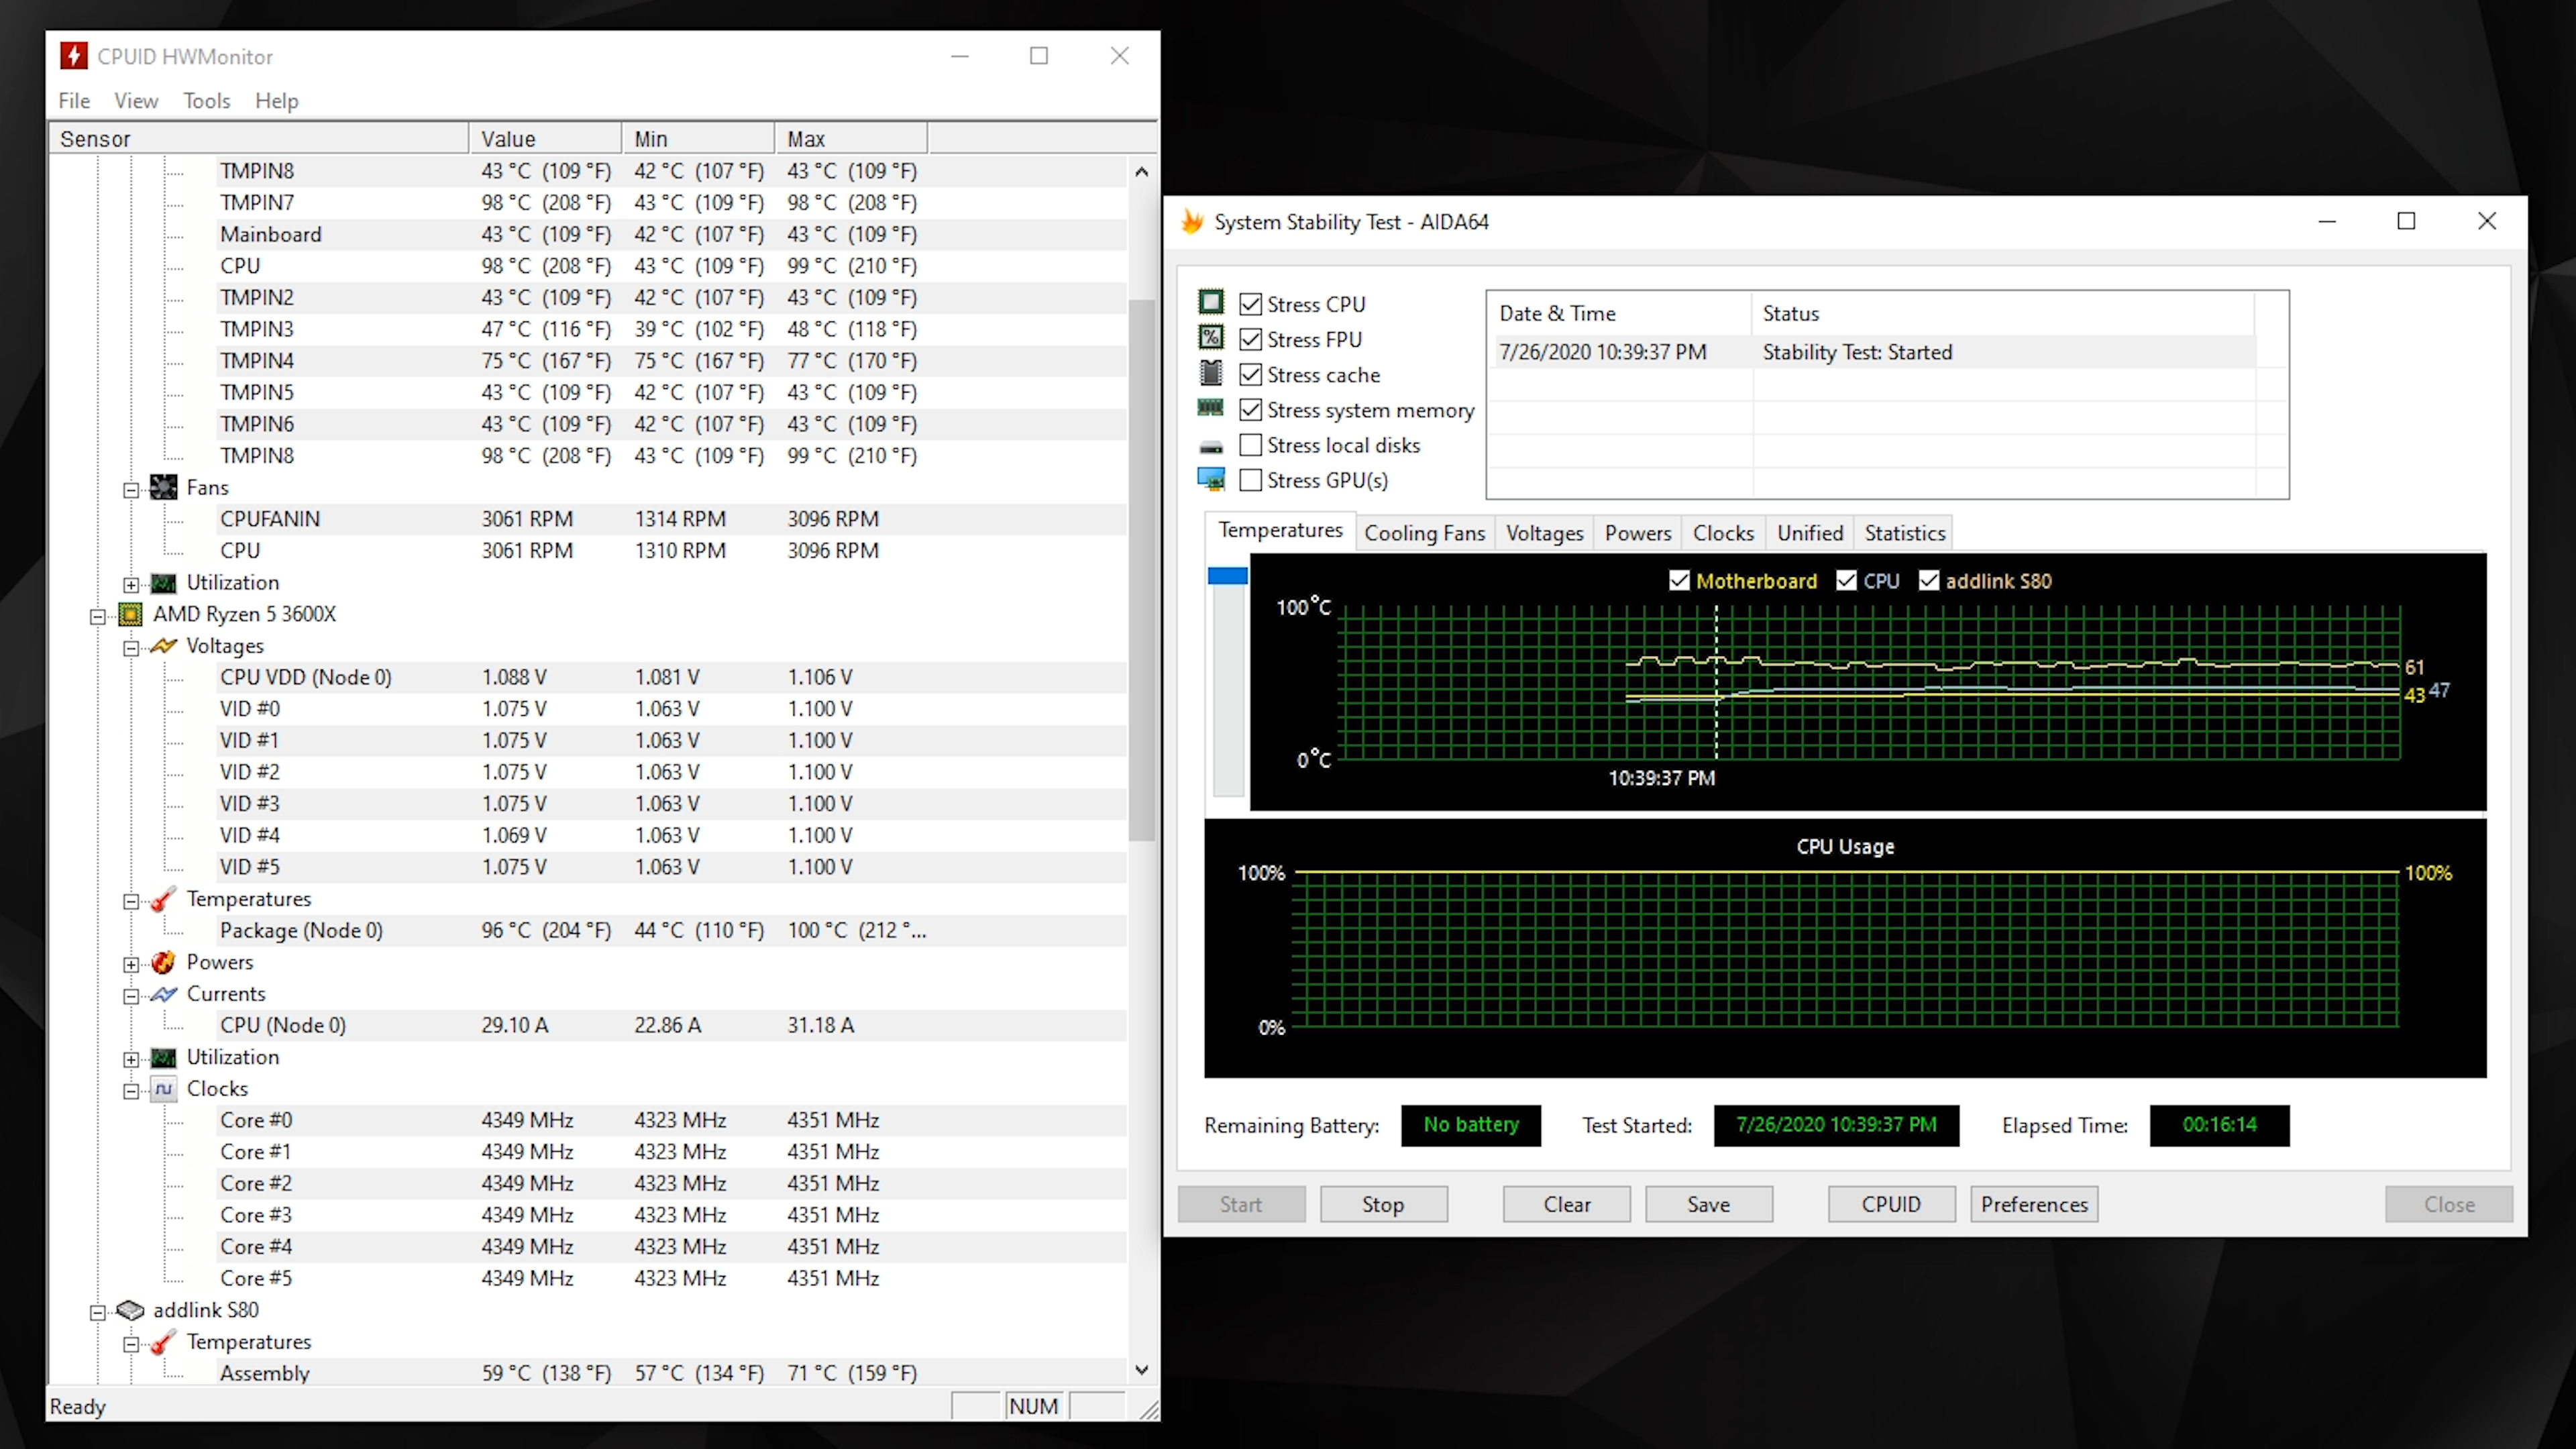Switch to the Powers tab in AIDA64
The image size is (2576, 1449).
[x=1638, y=533]
